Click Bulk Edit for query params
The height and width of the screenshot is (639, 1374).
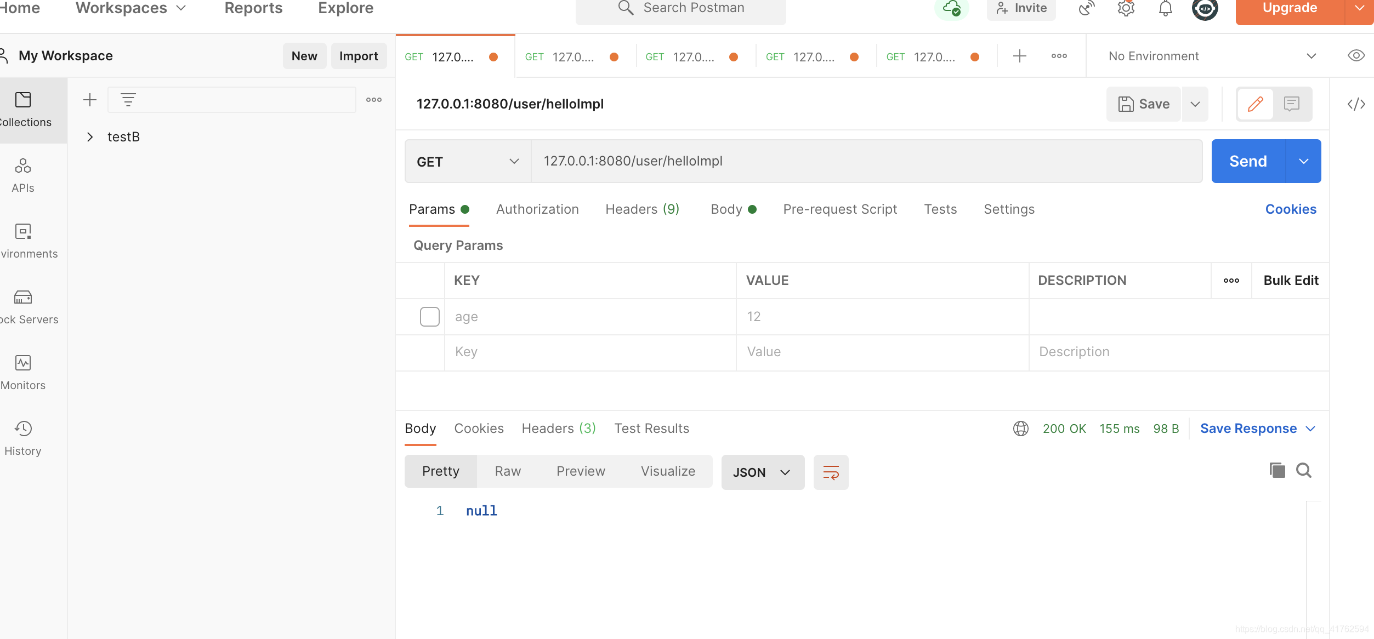(1291, 281)
